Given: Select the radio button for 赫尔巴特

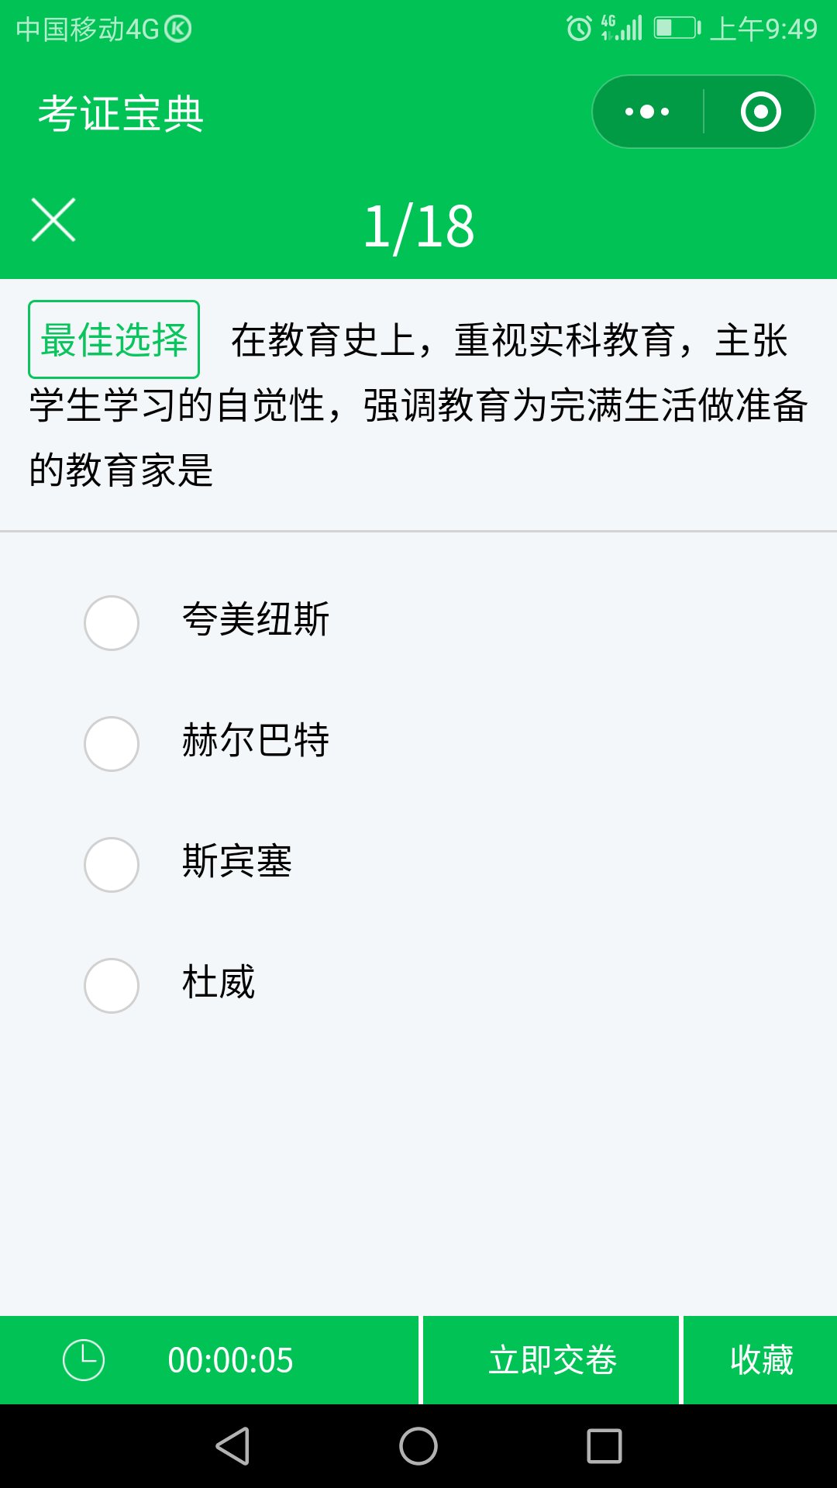Looking at the screenshot, I should pos(112,744).
